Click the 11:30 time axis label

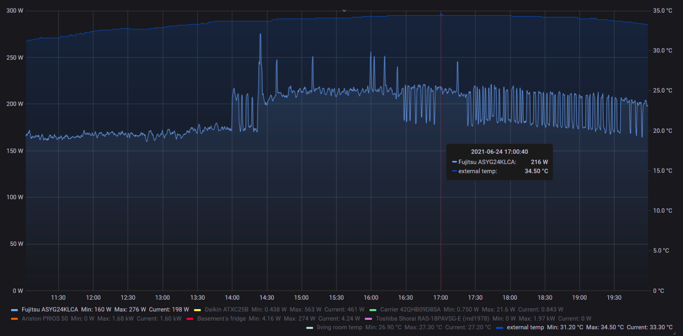coord(58,298)
